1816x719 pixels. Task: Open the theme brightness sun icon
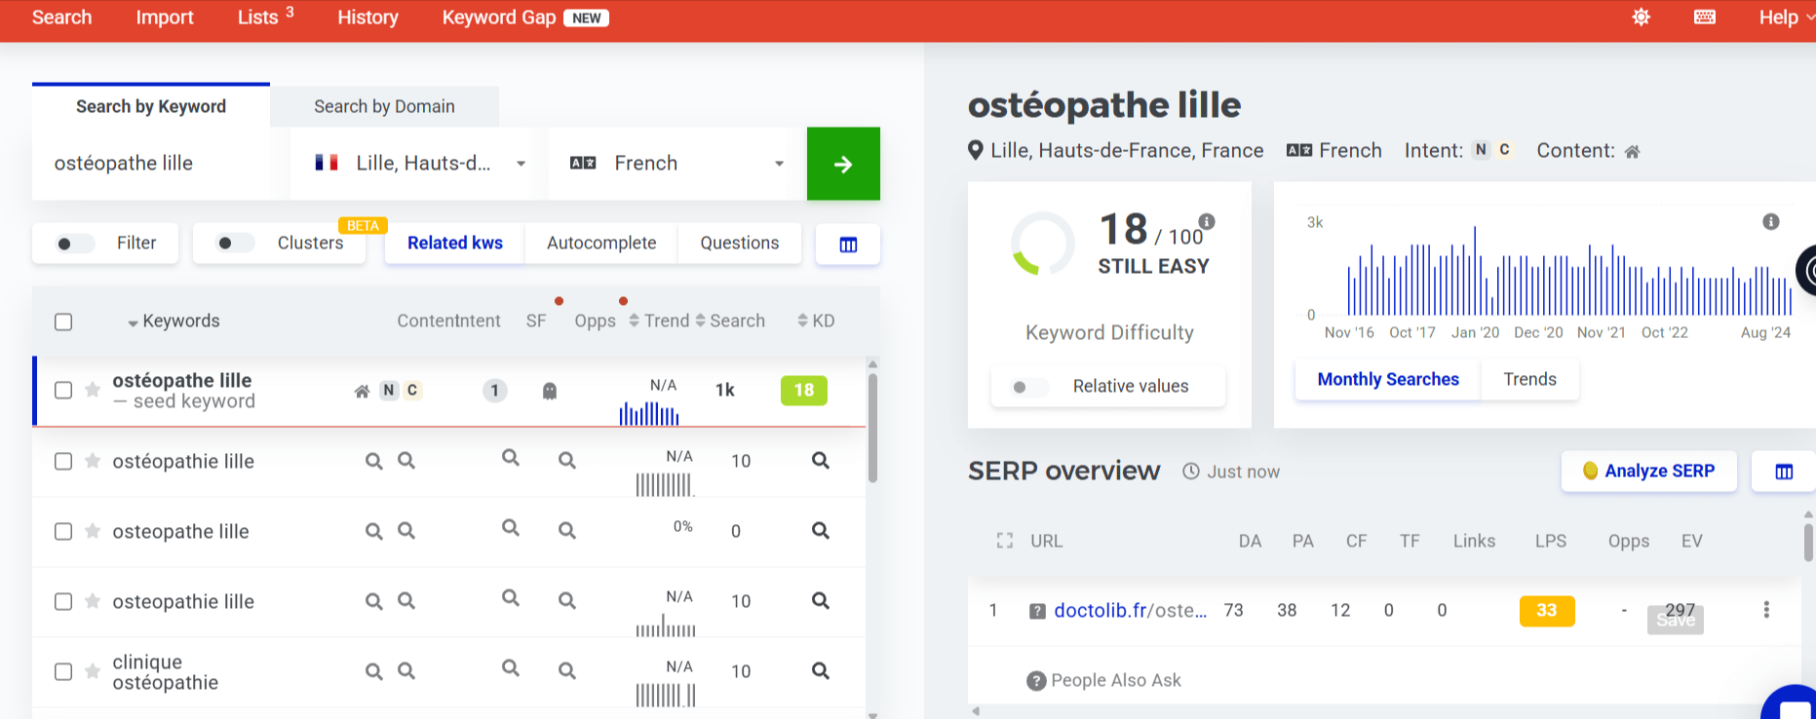point(1642,18)
